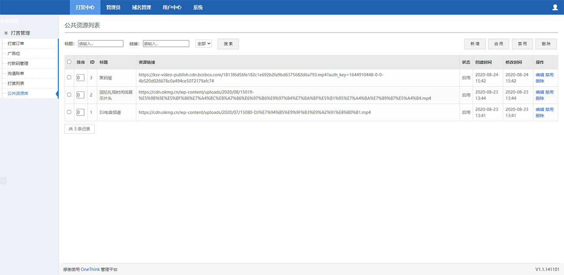Click the 新增 button to add resource
Screen dimensions: 564x275
click(475, 44)
